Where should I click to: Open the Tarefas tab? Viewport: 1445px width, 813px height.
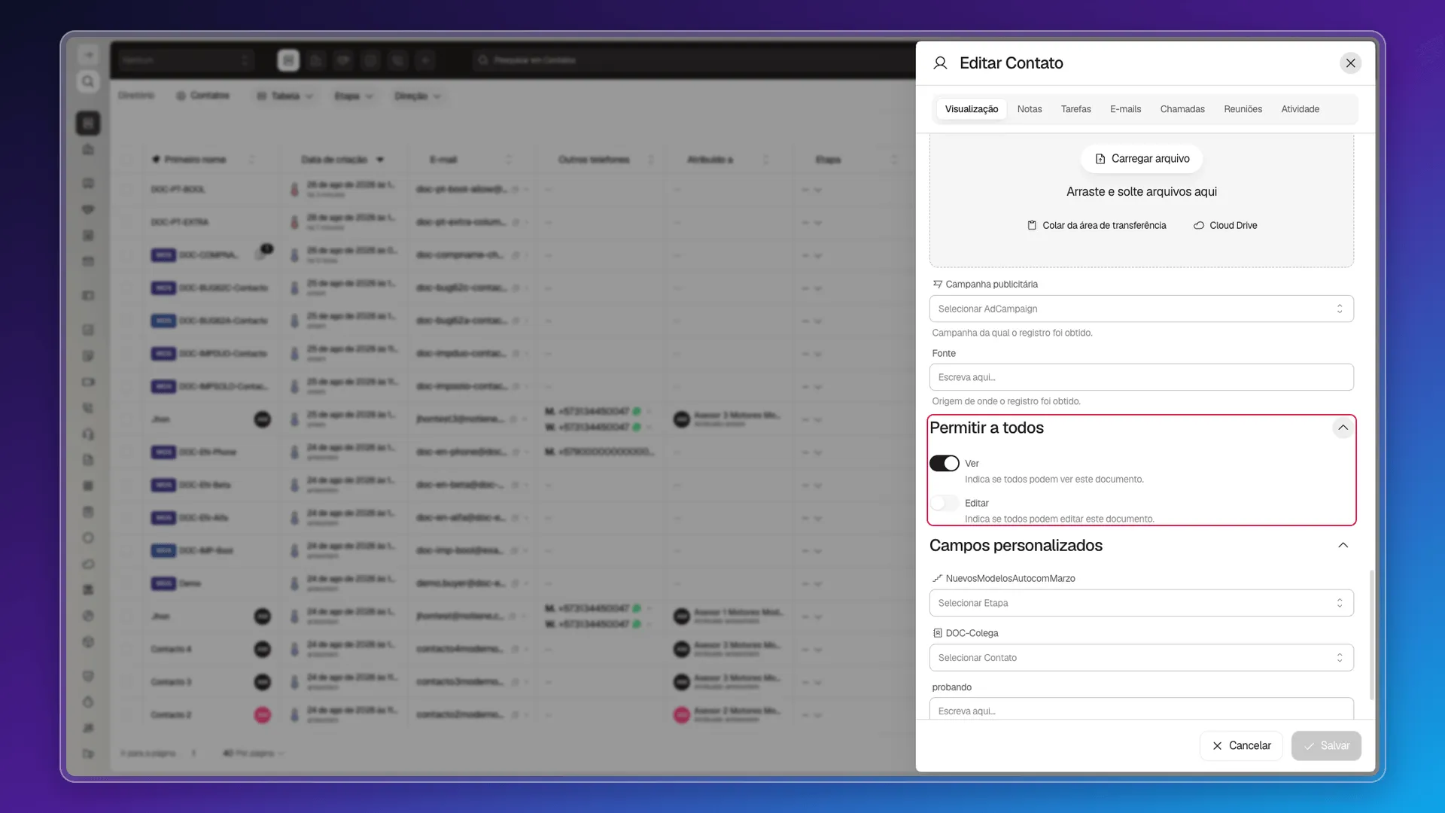click(1075, 109)
